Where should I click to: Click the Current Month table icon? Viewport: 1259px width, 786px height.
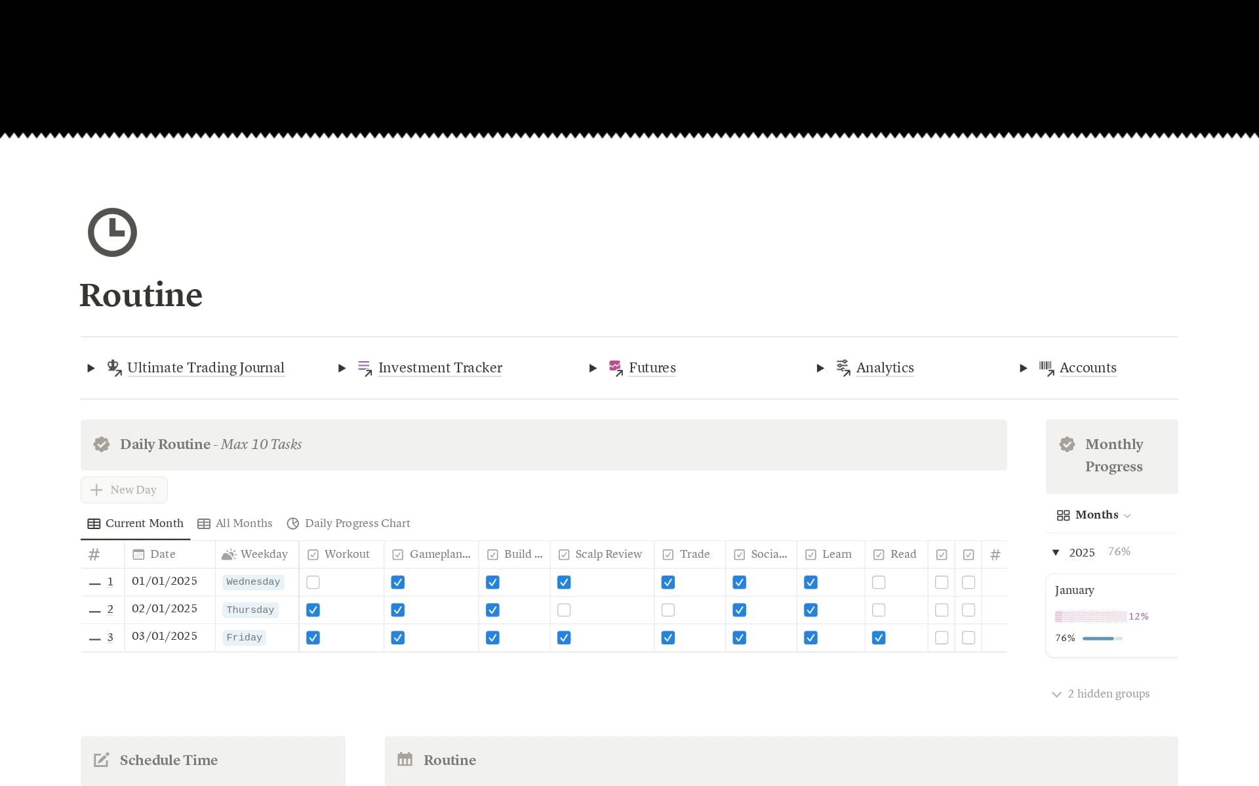coord(94,524)
